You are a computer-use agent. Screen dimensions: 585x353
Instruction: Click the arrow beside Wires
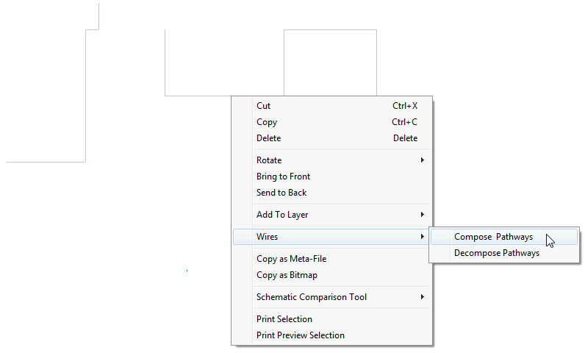tap(422, 237)
